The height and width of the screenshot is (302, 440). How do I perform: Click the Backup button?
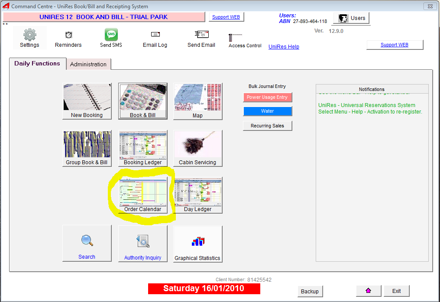click(x=310, y=291)
